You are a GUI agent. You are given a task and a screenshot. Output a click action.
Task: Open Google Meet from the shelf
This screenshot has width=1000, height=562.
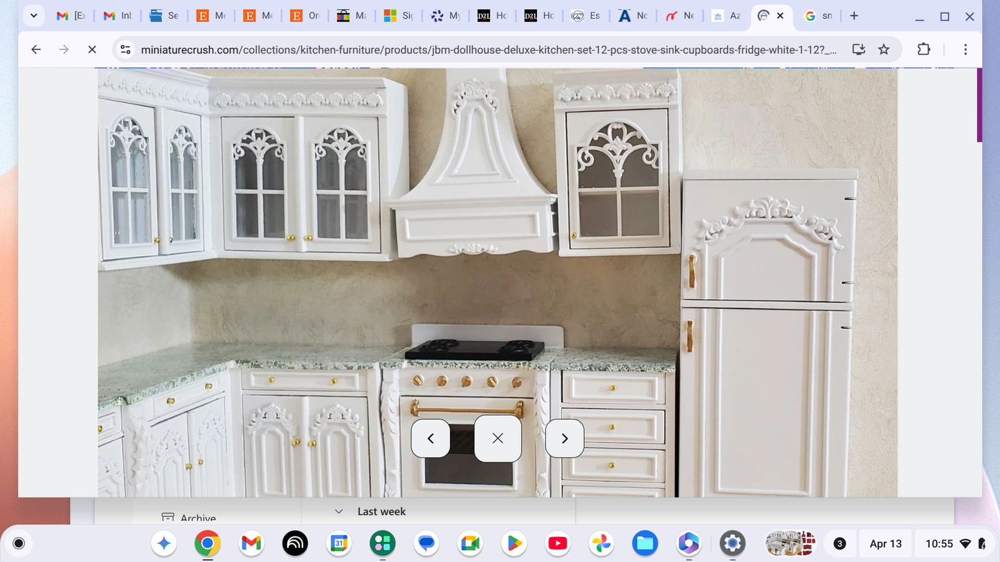[x=470, y=543]
